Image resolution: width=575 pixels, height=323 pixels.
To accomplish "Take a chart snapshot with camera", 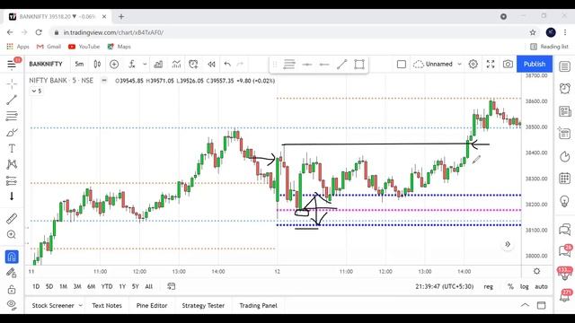I will tap(508, 65).
